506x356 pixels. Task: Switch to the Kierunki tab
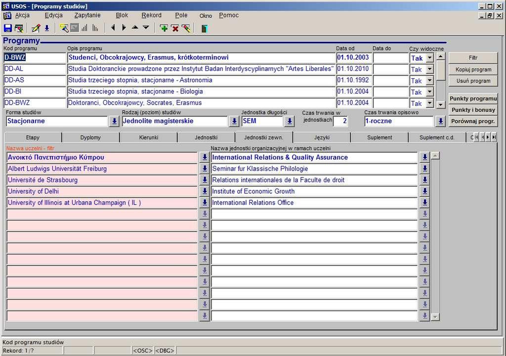149,138
